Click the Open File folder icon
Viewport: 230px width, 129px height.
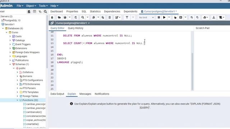[59, 18]
